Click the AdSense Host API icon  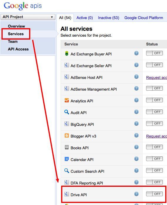[x=66, y=77]
